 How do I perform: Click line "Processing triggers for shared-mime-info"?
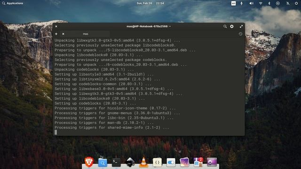tap(112, 127)
